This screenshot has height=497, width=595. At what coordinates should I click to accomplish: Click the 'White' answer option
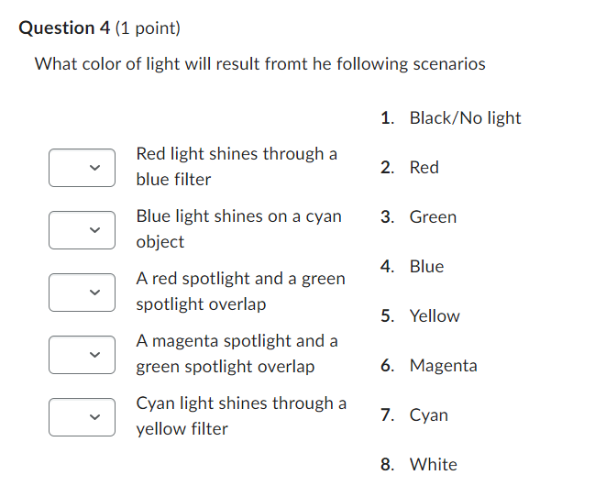click(434, 464)
